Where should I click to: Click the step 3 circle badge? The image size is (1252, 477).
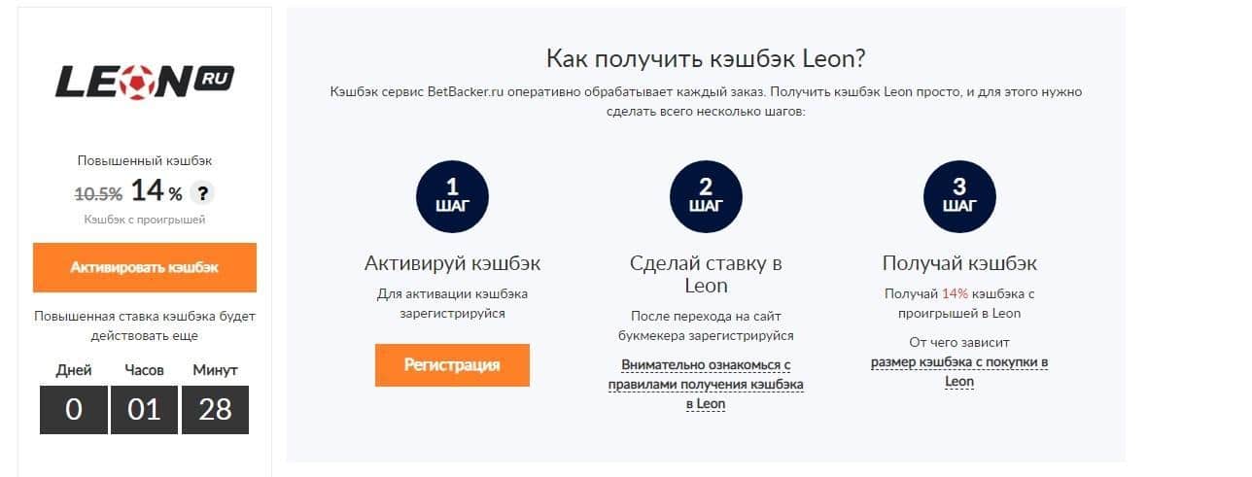pyautogui.click(x=959, y=195)
